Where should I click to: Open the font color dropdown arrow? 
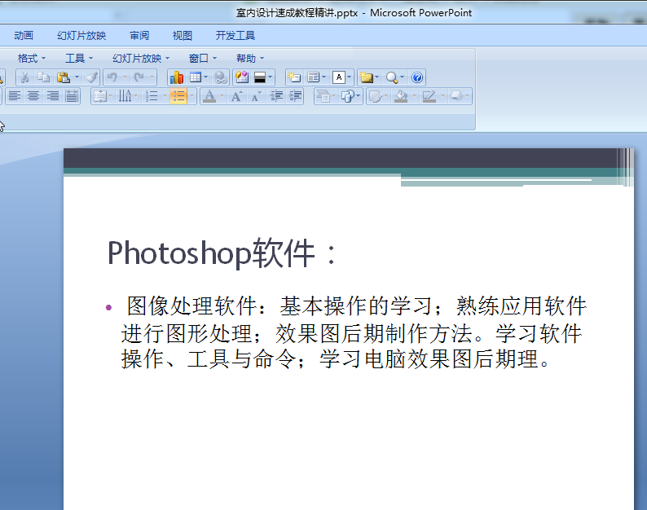[222, 96]
